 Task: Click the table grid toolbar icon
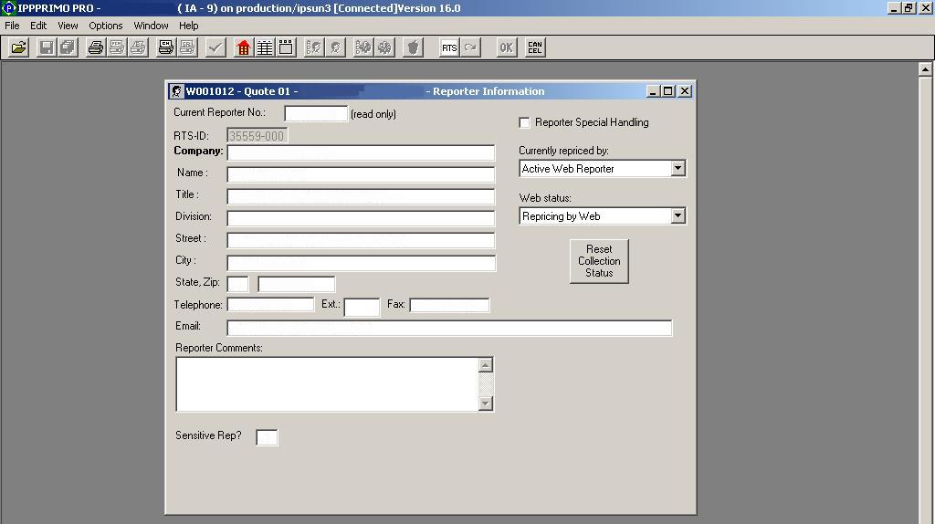tap(265, 47)
